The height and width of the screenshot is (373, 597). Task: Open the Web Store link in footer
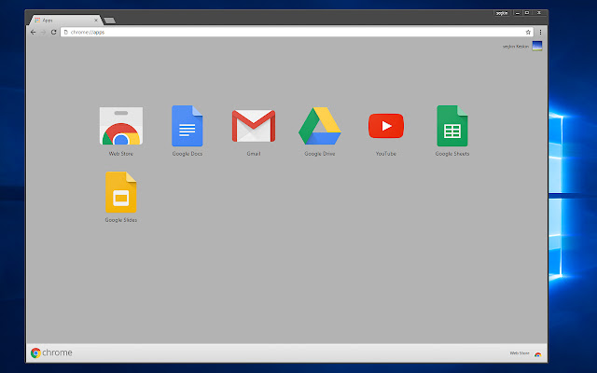point(525,353)
